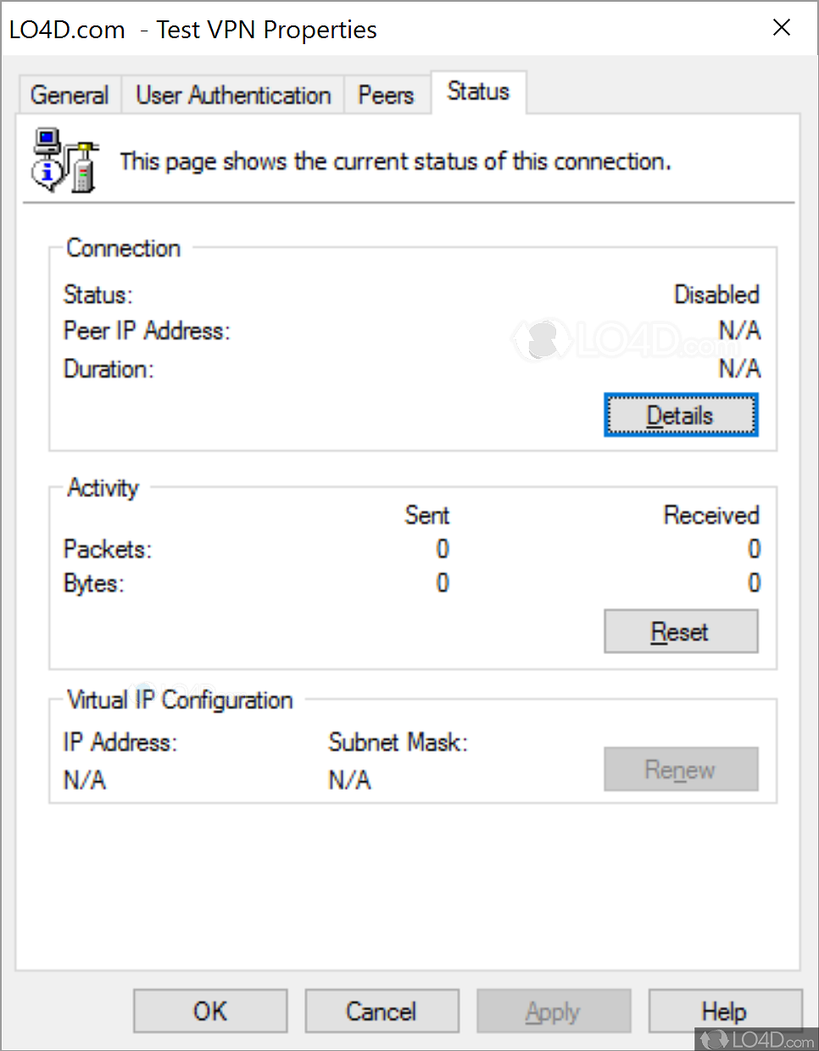Click the connection status info icon
Screen dimensions: 819x1051
click(x=65, y=159)
